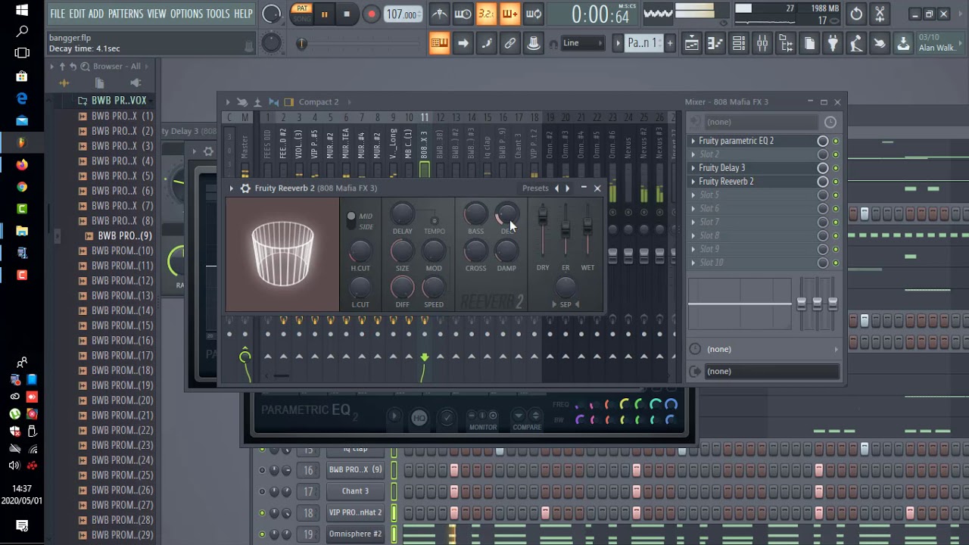Screen dimensions: 969x545
Task: Open the Presets button in Reeverb 2
Action: tap(535, 188)
